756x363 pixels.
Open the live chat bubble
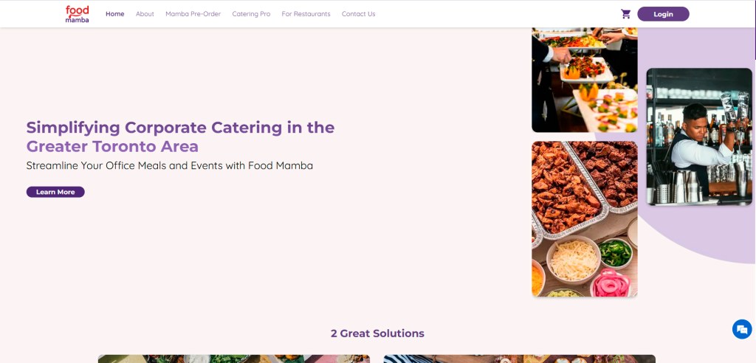(x=741, y=330)
